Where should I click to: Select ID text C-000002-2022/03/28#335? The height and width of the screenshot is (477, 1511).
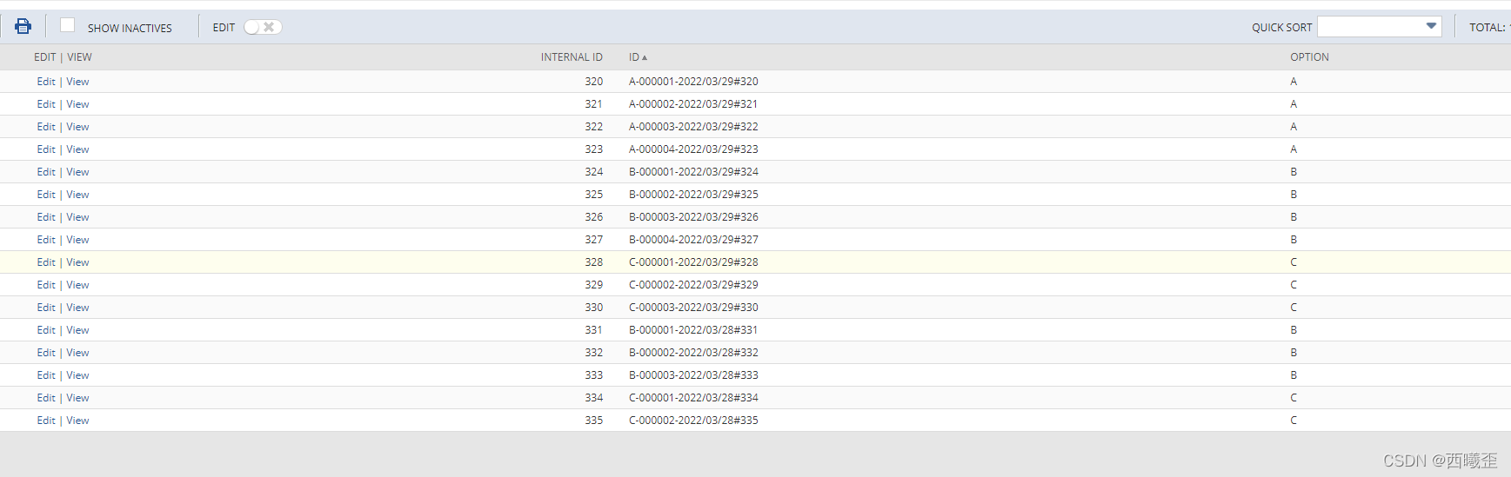[693, 421]
